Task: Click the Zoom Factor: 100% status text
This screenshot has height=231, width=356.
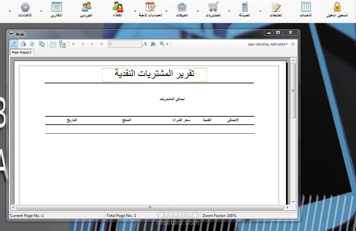Action: click(x=219, y=216)
